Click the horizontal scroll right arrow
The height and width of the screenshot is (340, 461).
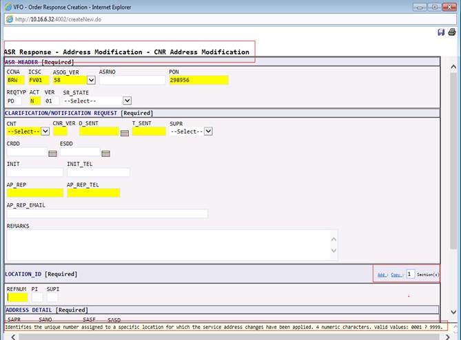(x=447, y=337)
